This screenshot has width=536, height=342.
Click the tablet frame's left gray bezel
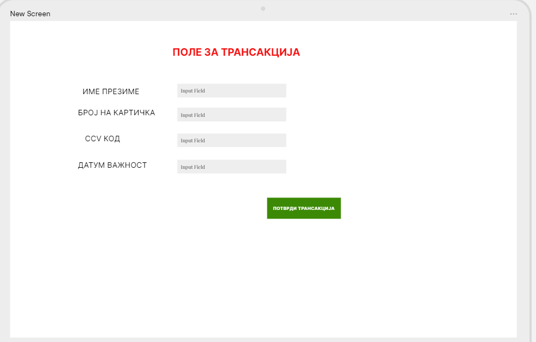(x=5, y=179)
